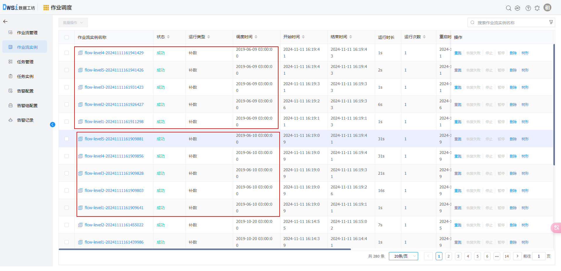The width and height of the screenshot is (561, 271).
Task: Click the back arrow above sidebar
Action: (5, 22)
